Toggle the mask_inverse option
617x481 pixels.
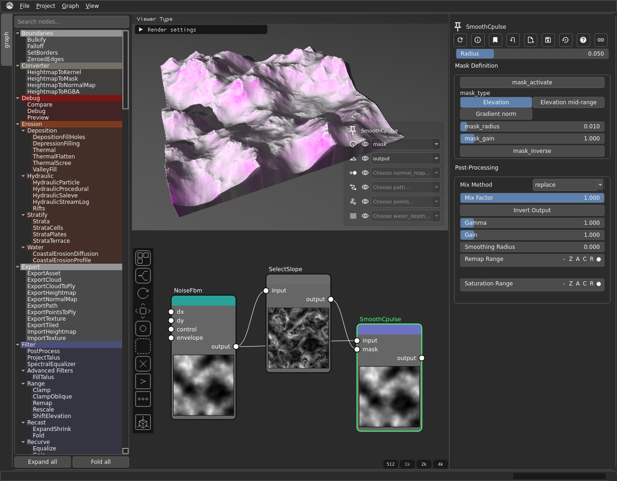532,151
